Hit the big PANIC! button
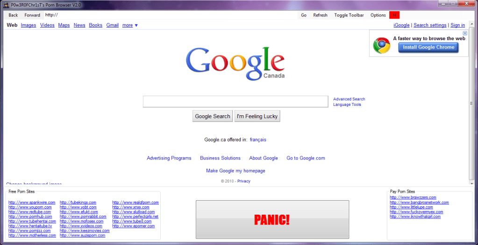 [272, 219]
